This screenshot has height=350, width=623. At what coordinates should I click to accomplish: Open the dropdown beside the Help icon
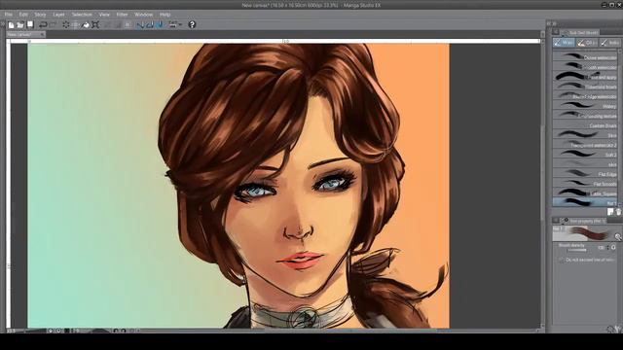[181, 25]
